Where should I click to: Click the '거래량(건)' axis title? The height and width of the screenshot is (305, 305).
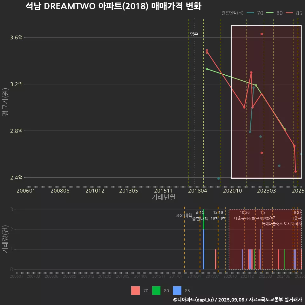click(x=5, y=239)
